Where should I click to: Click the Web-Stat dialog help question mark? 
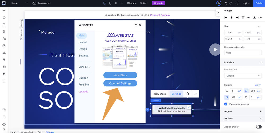point(136,25)
